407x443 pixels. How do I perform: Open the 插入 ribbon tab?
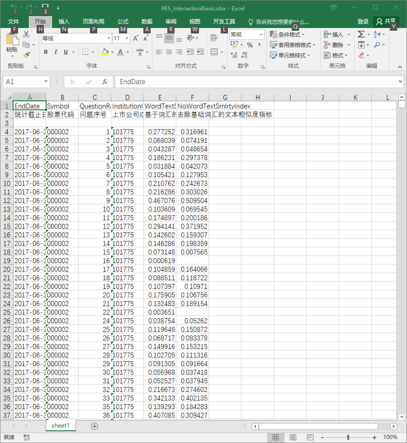click(64, 22)
